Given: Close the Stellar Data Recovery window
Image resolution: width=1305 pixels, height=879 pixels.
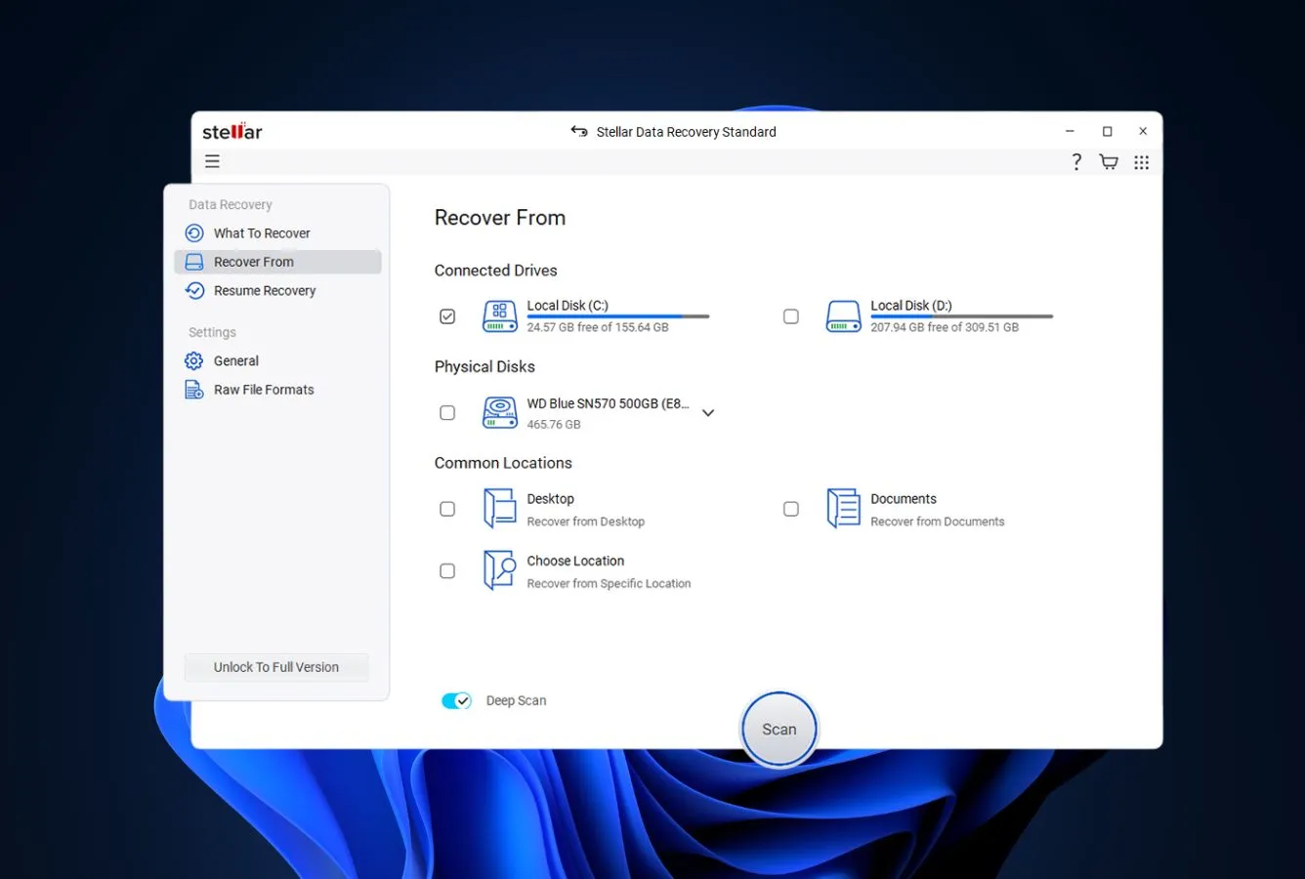Looking at the screenshot, I should 1143,131.
